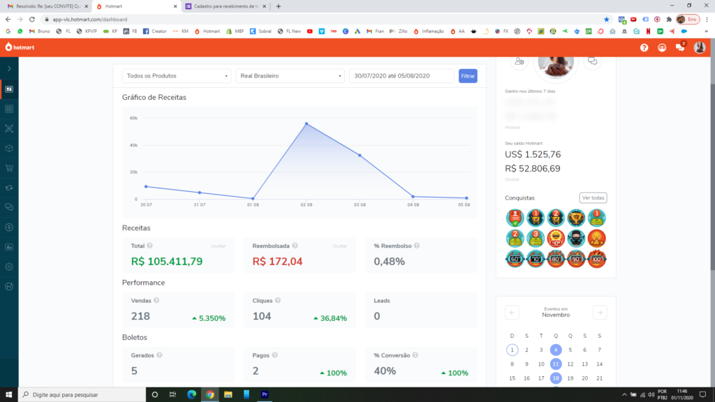The height and width of the screenshot is (402, 715).
Task: Click Ocultar in the Total card
Action: click(218, 246)
